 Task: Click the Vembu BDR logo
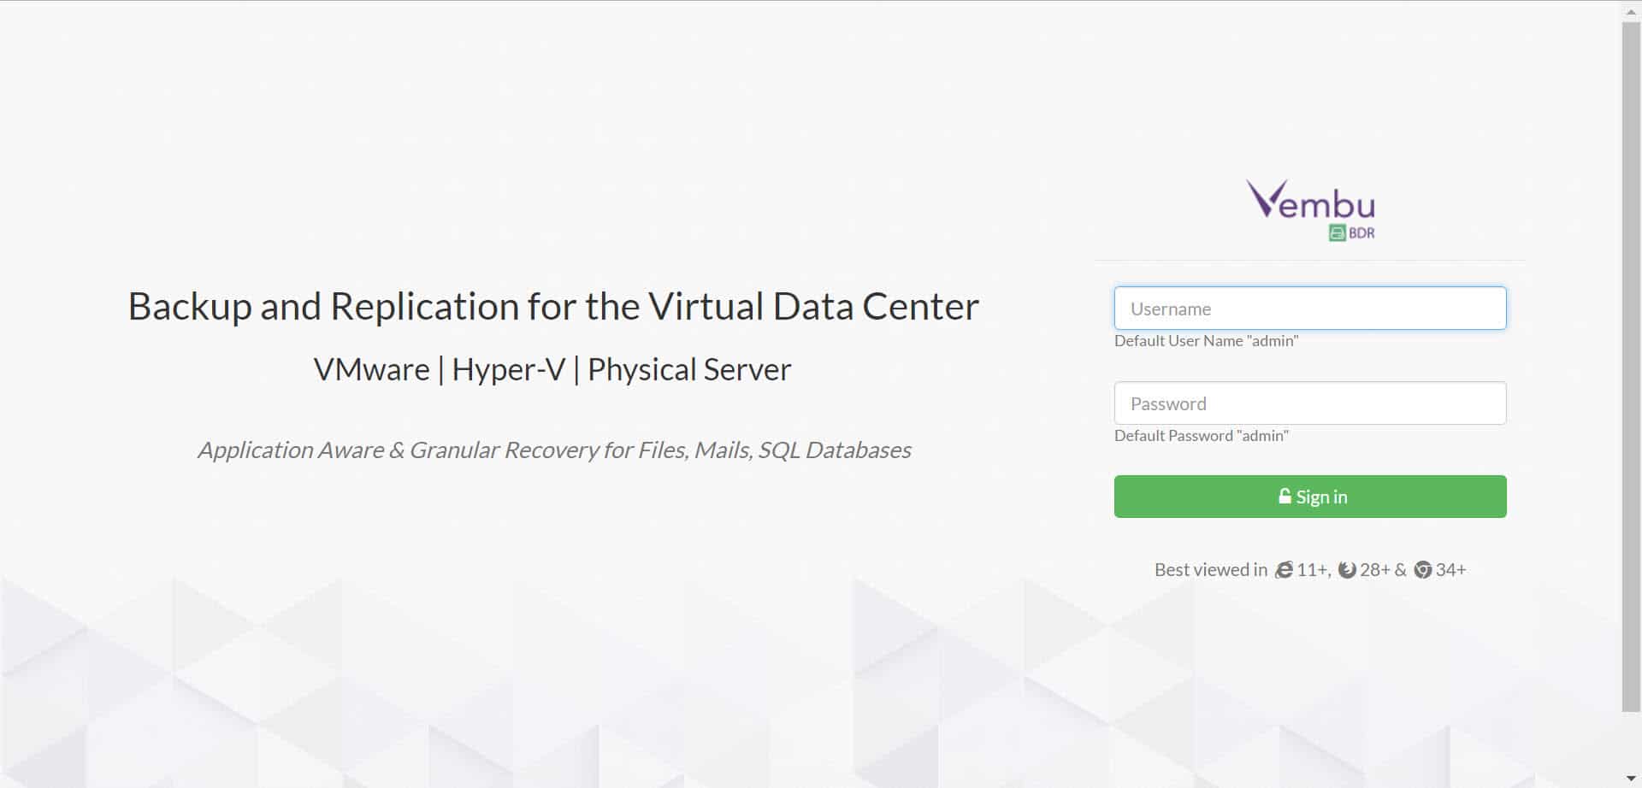tap(1310, 210)
